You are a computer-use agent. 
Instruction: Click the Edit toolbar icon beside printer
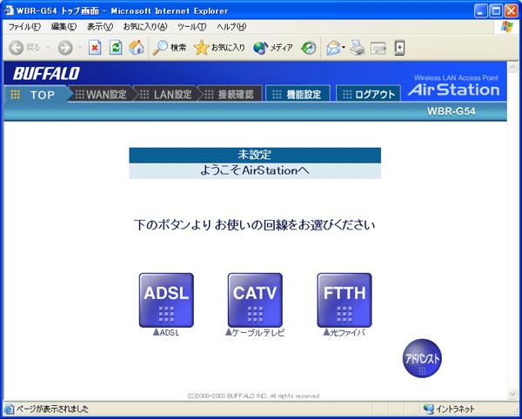(378, 49)
